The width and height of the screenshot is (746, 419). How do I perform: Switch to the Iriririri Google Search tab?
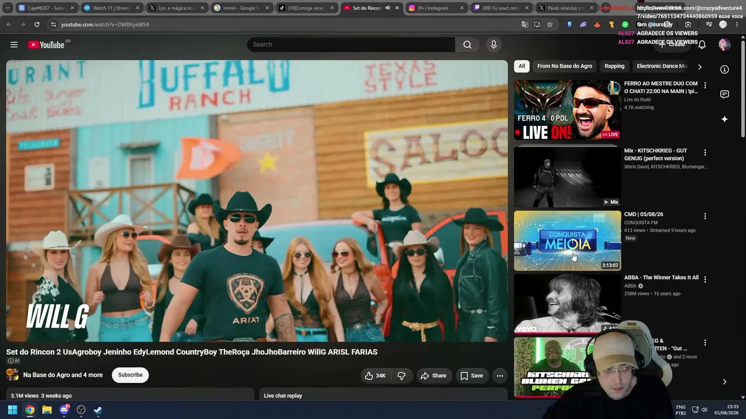click(241, 8)
